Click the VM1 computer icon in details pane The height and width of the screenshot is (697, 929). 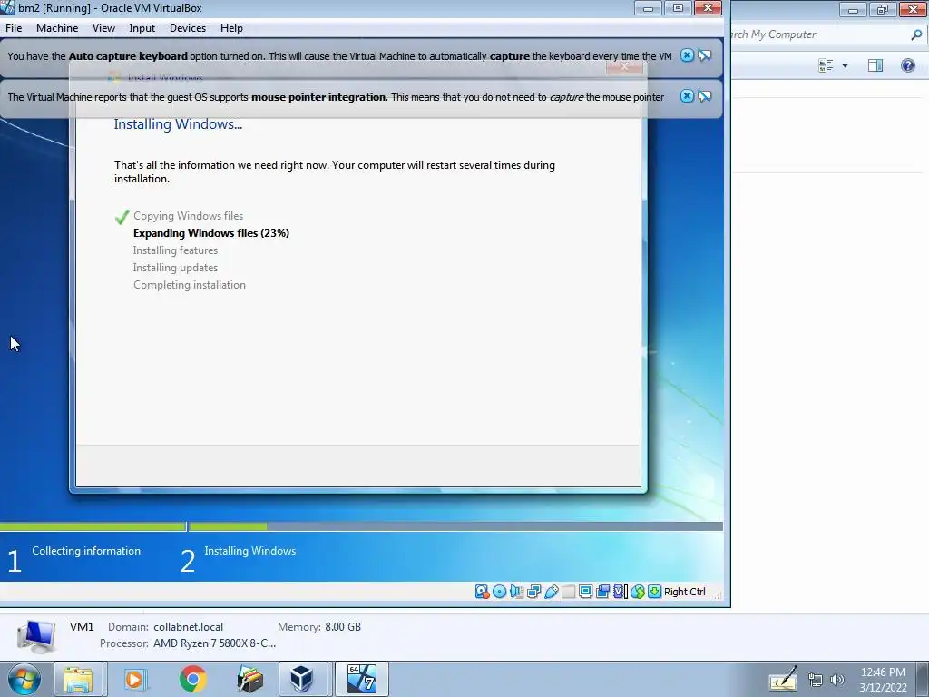pyautogui.click(x=36, y=636)
